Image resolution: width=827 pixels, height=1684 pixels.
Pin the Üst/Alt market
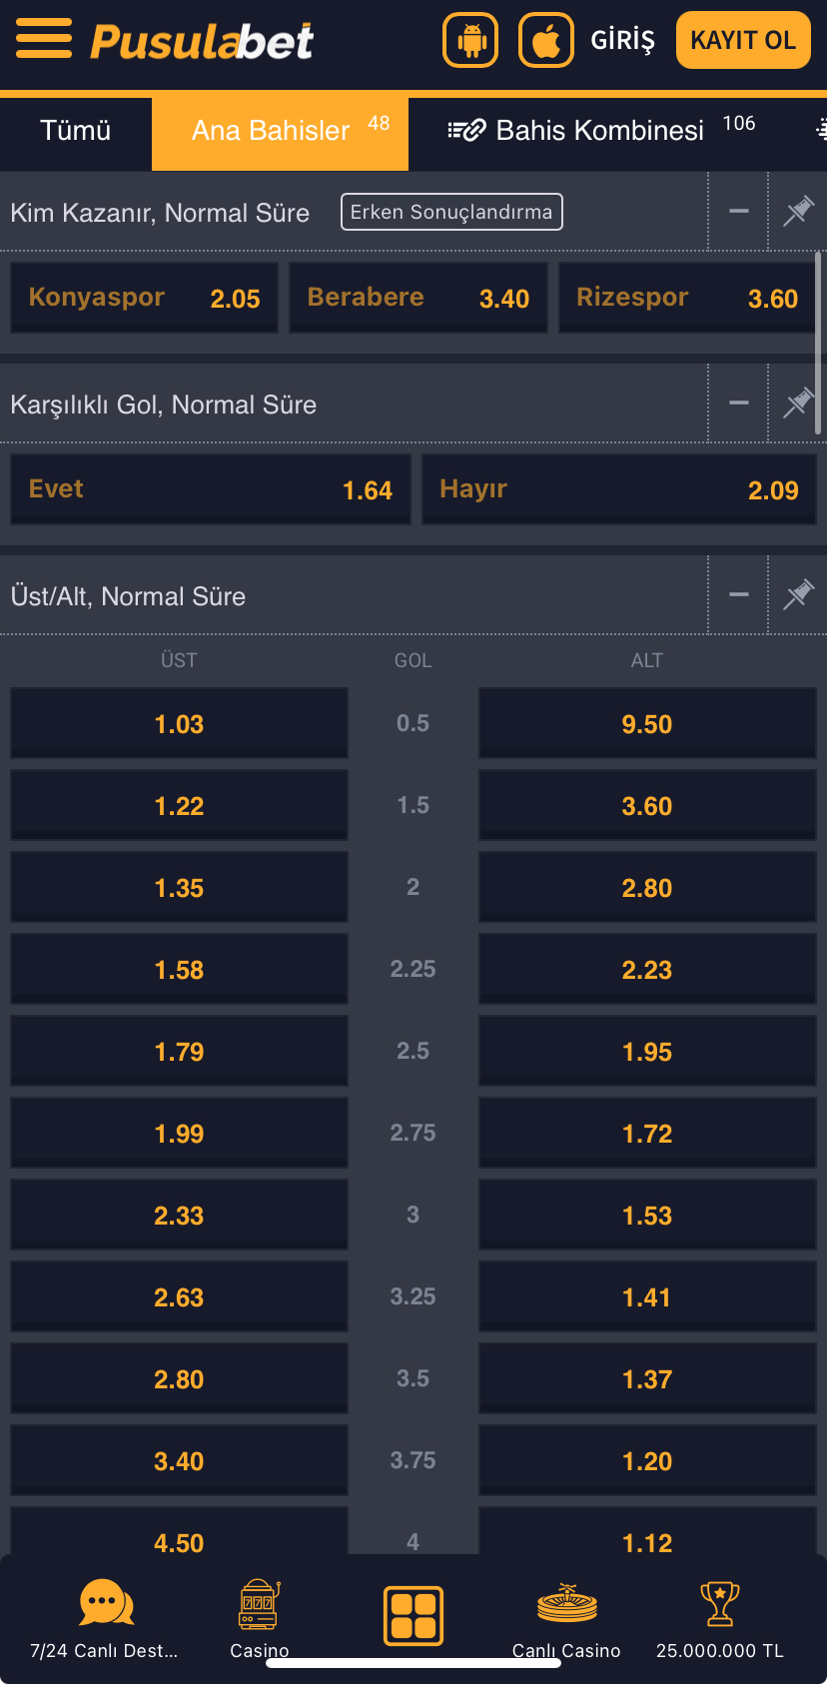coord(798,594)
